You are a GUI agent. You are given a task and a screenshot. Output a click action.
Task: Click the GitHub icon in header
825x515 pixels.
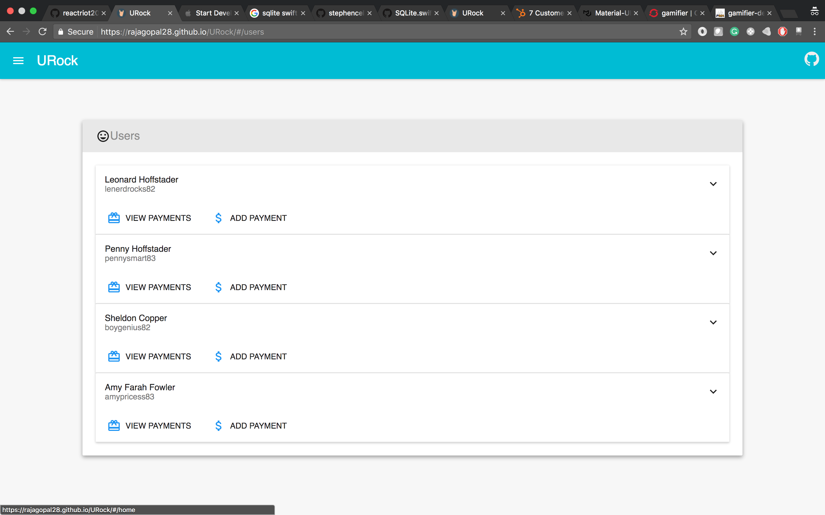click(811, 59)
